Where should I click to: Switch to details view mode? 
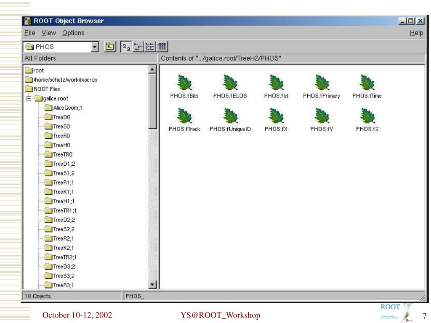click(162, 47)
